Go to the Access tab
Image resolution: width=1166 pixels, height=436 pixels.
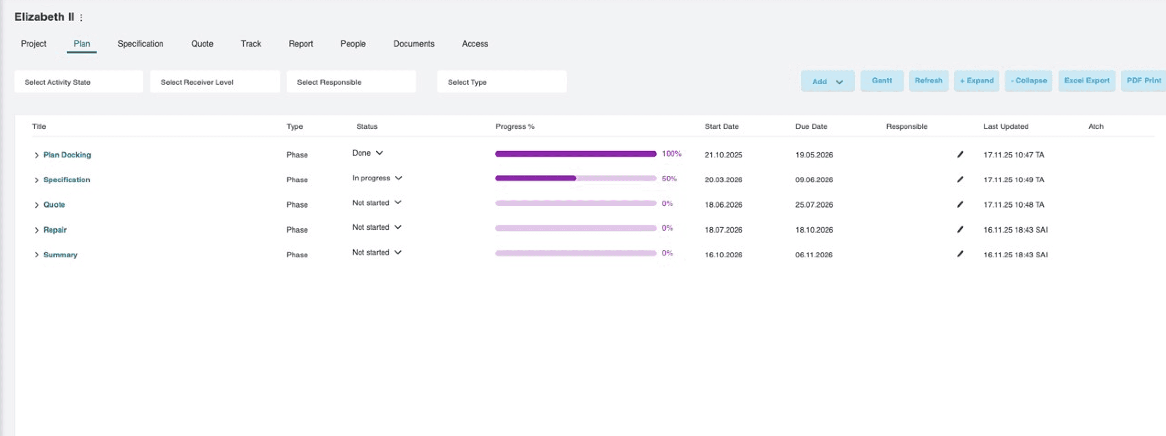tap(475, 44)
